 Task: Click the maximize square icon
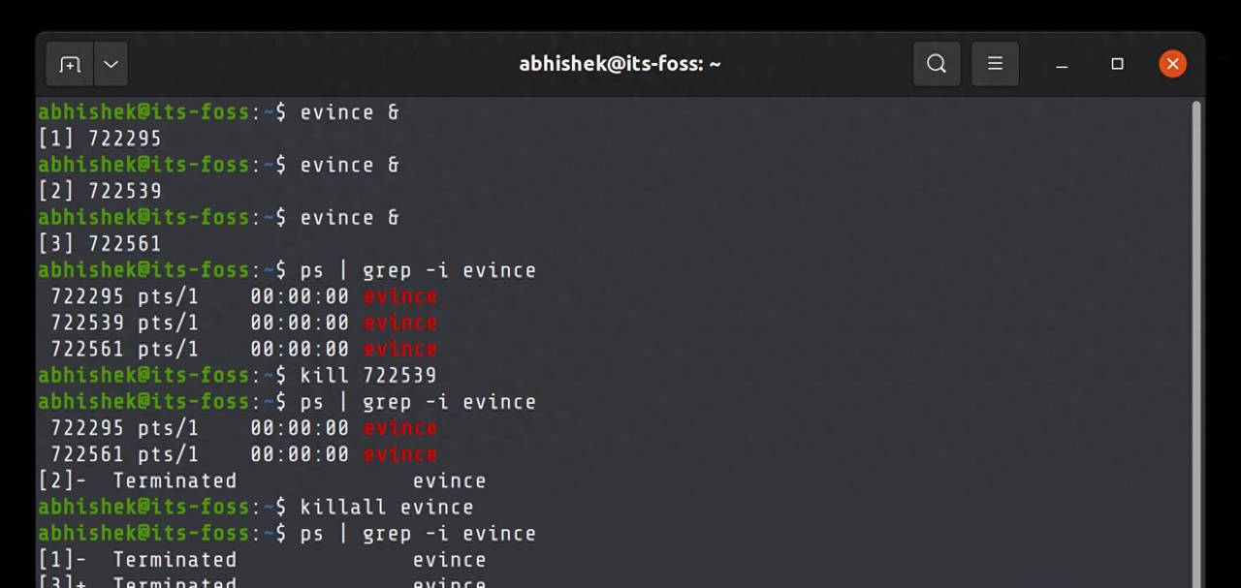tap(1117, 63)
